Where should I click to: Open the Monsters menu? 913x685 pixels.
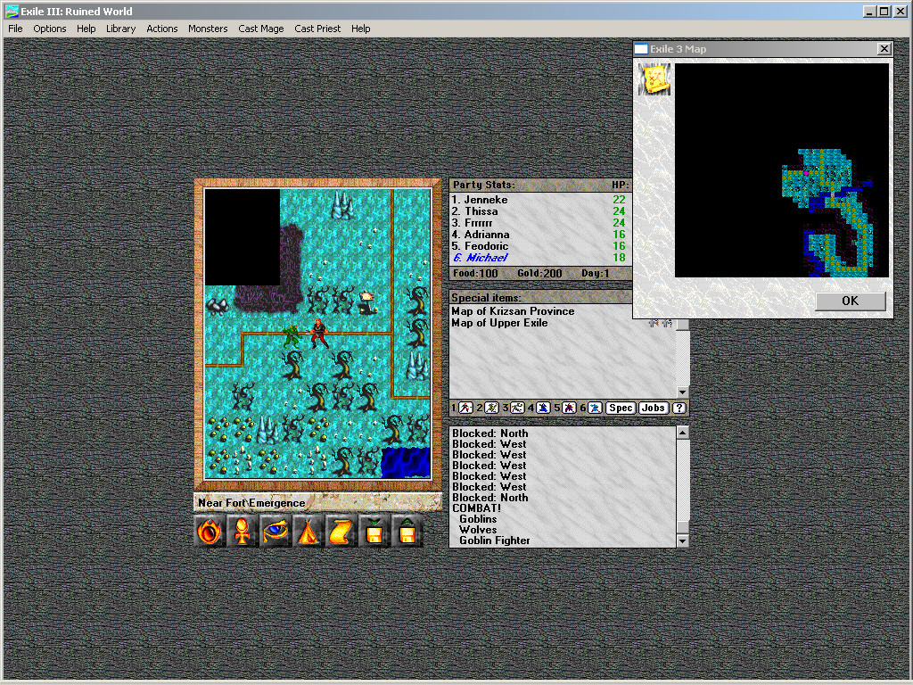(x=207, y=29)
